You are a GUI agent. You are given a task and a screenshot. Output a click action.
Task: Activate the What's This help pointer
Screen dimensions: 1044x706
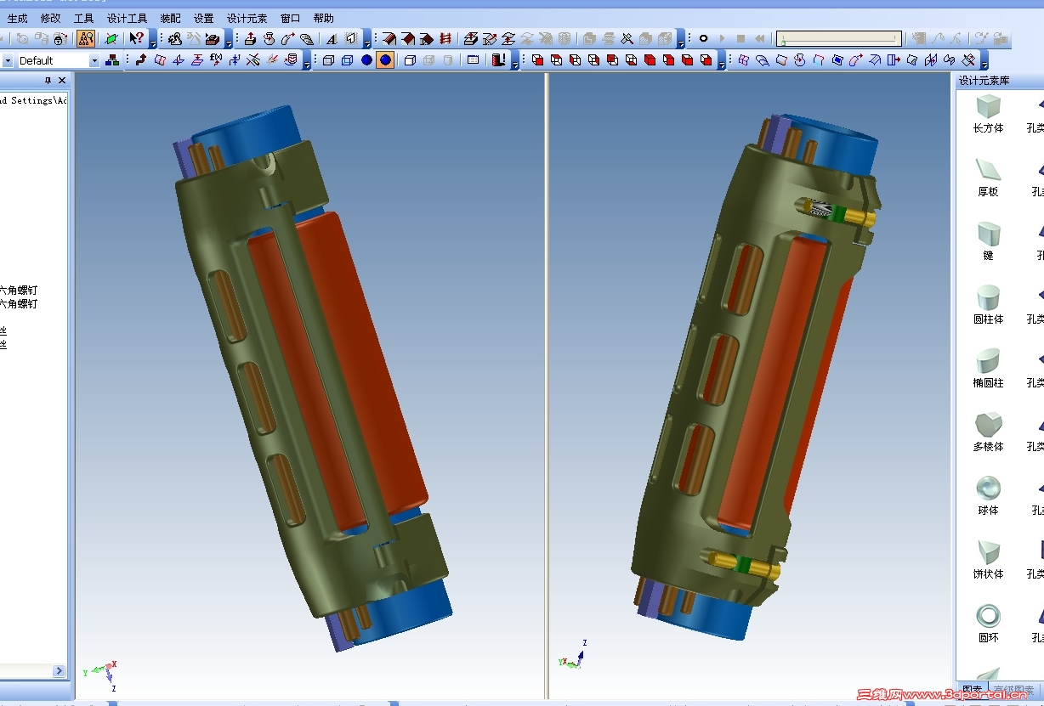point(137,38)
